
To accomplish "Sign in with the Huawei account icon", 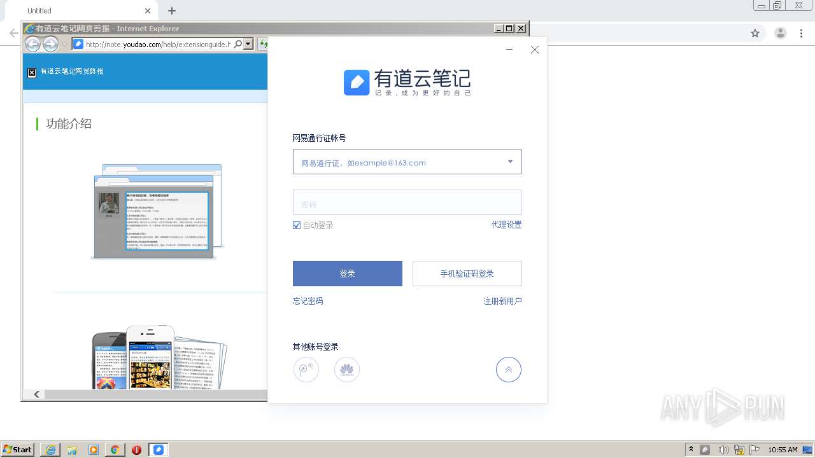I will (347, 370).
